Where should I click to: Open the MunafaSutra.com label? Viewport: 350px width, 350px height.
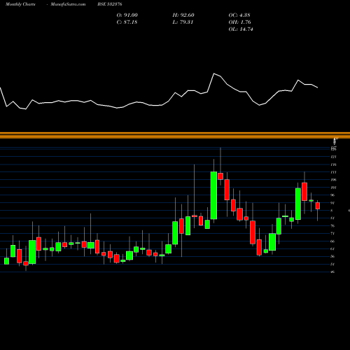pyautogui.click(x=68, y=4)
